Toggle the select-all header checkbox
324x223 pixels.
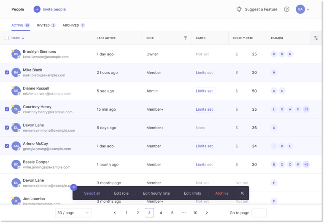coord(7,38)
